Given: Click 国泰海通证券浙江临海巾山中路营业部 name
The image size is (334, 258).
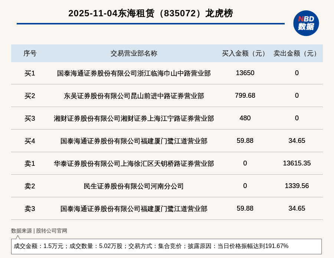Looking at the screenshot, I should pos(134,73).
